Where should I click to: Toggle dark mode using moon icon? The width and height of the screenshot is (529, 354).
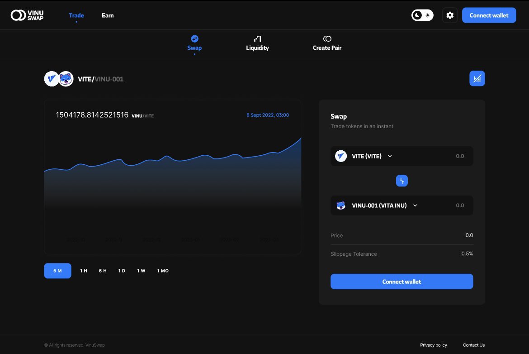pyautogui.click(x=418, y=14)
